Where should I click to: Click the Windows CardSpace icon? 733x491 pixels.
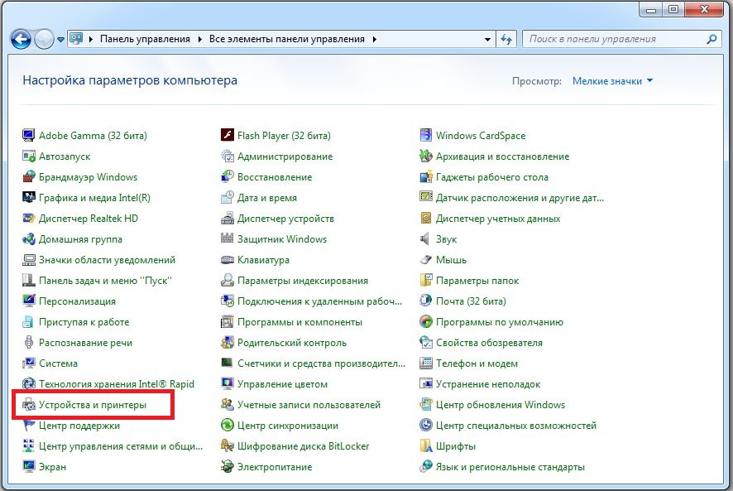426,136
